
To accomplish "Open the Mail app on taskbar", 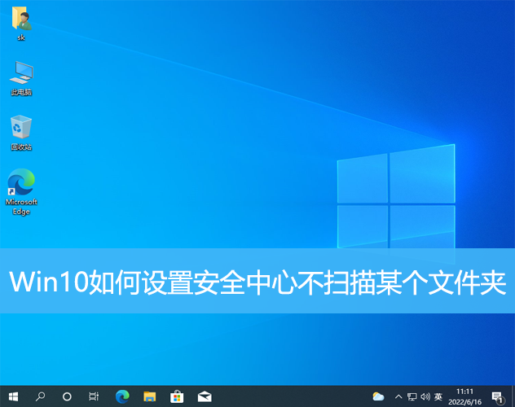I will click(205, 396).
